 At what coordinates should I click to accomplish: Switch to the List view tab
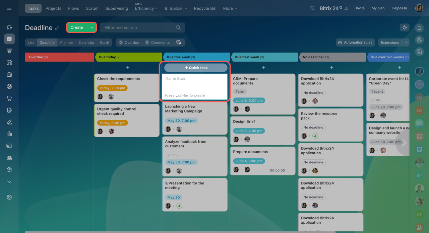[31, 43]
